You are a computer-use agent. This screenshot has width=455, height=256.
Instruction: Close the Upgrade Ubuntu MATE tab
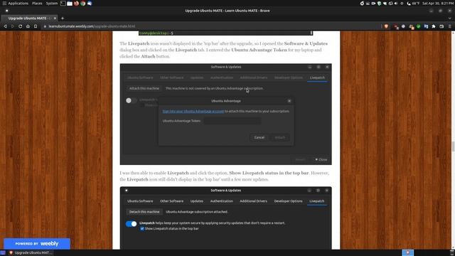click(55, 18)
